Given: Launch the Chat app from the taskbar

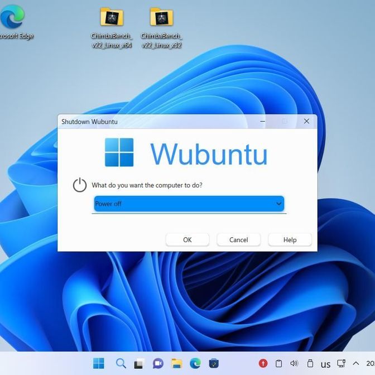Looking at the screenshot, I should (158, 363).
